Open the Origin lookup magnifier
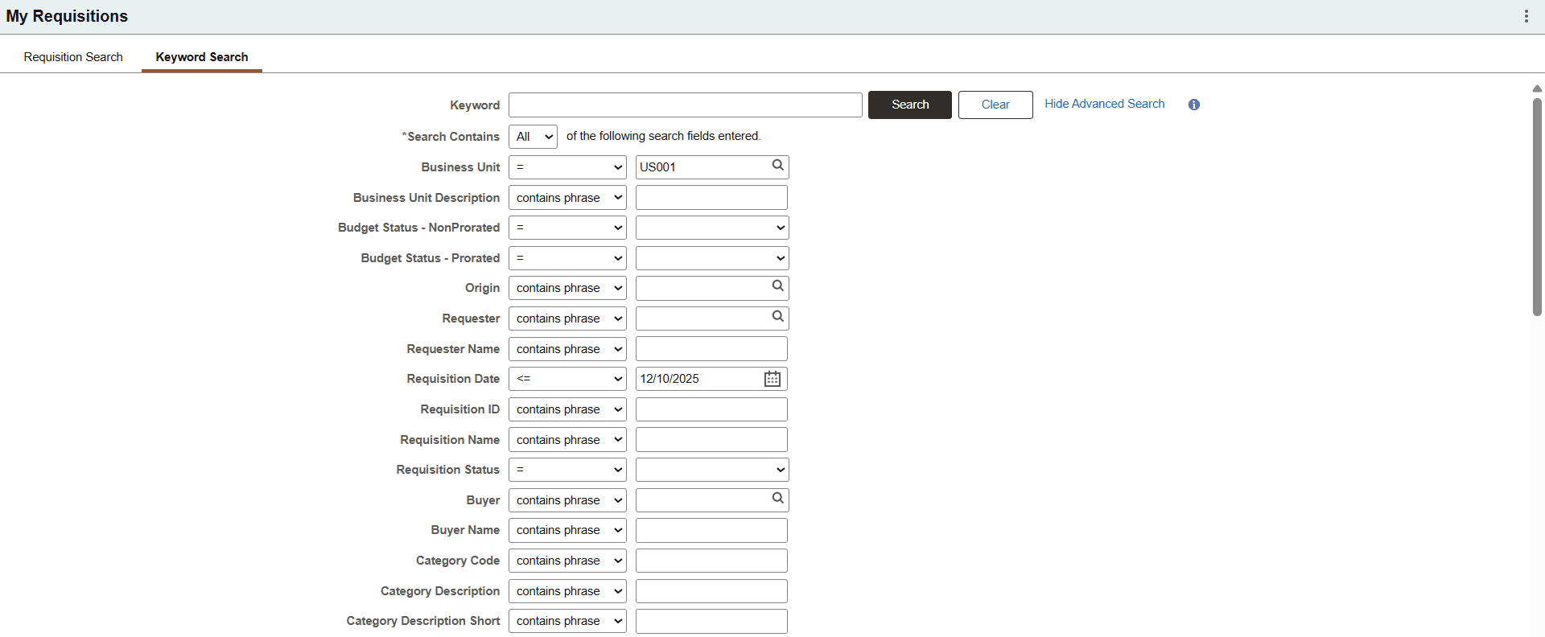This screenshot has width=1545, height=637. (777, 286)
